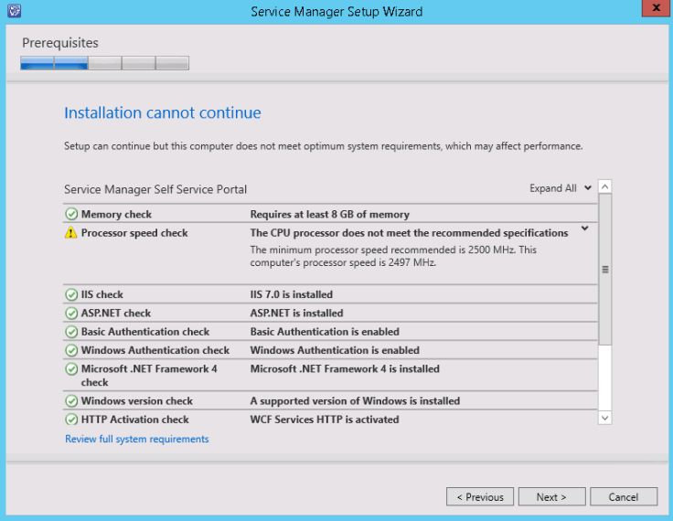Image resolution: width=673 pixels, height=521 pixels.
Task: Click the Service Manager app icon in title bar
Action: [x=13, y=11]
